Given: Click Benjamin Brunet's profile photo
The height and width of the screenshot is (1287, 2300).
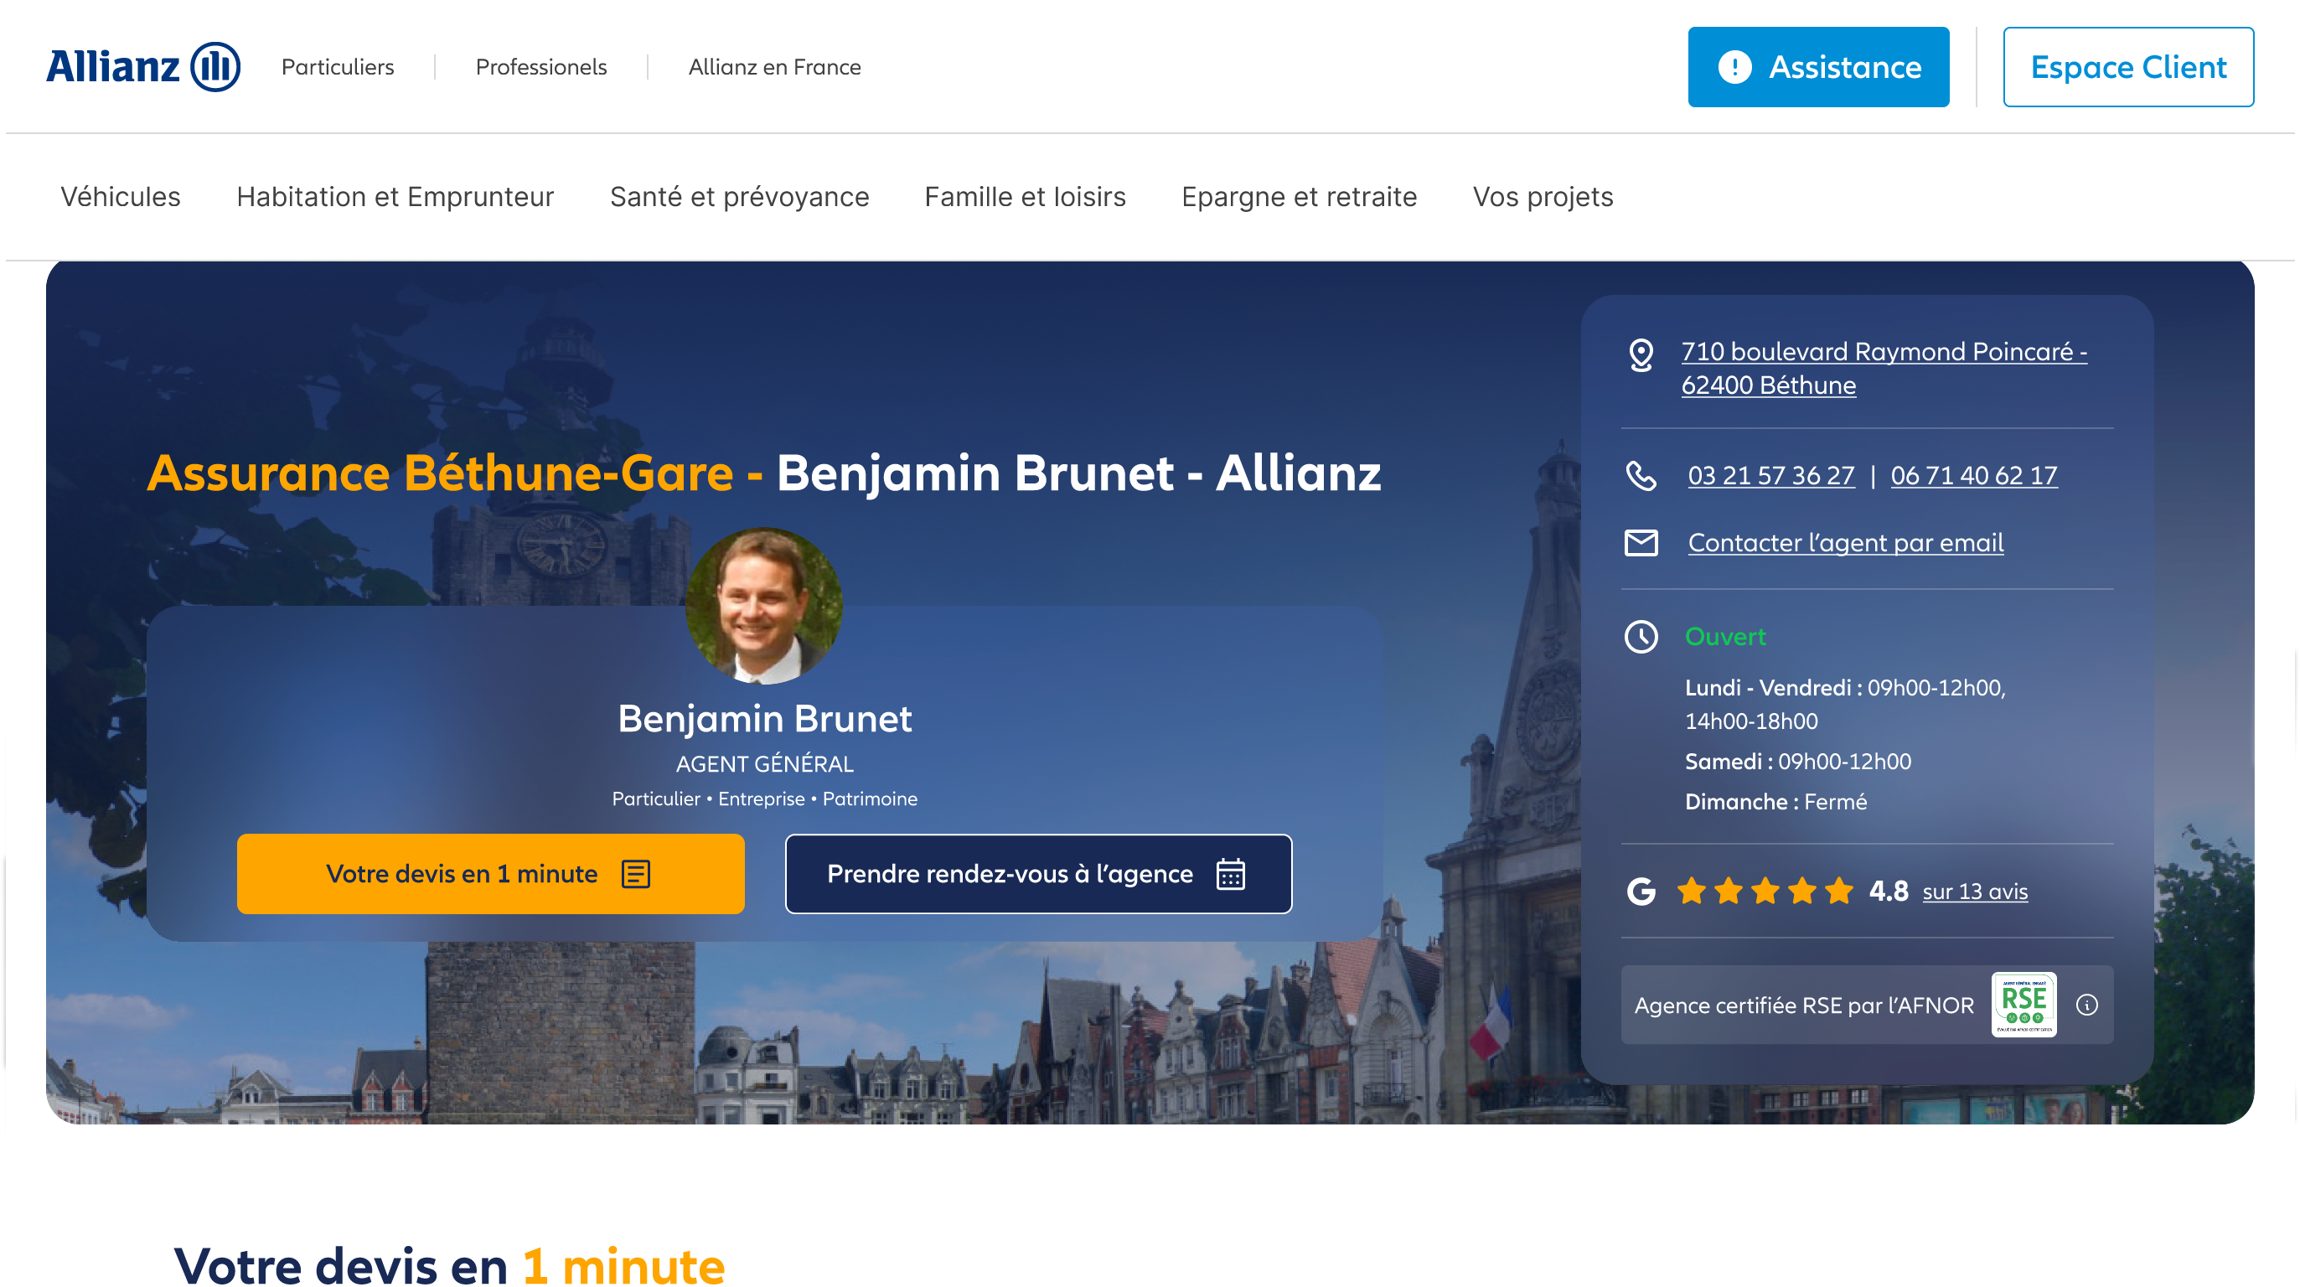Looking at the screenshot, I should [x=763, y=606].
